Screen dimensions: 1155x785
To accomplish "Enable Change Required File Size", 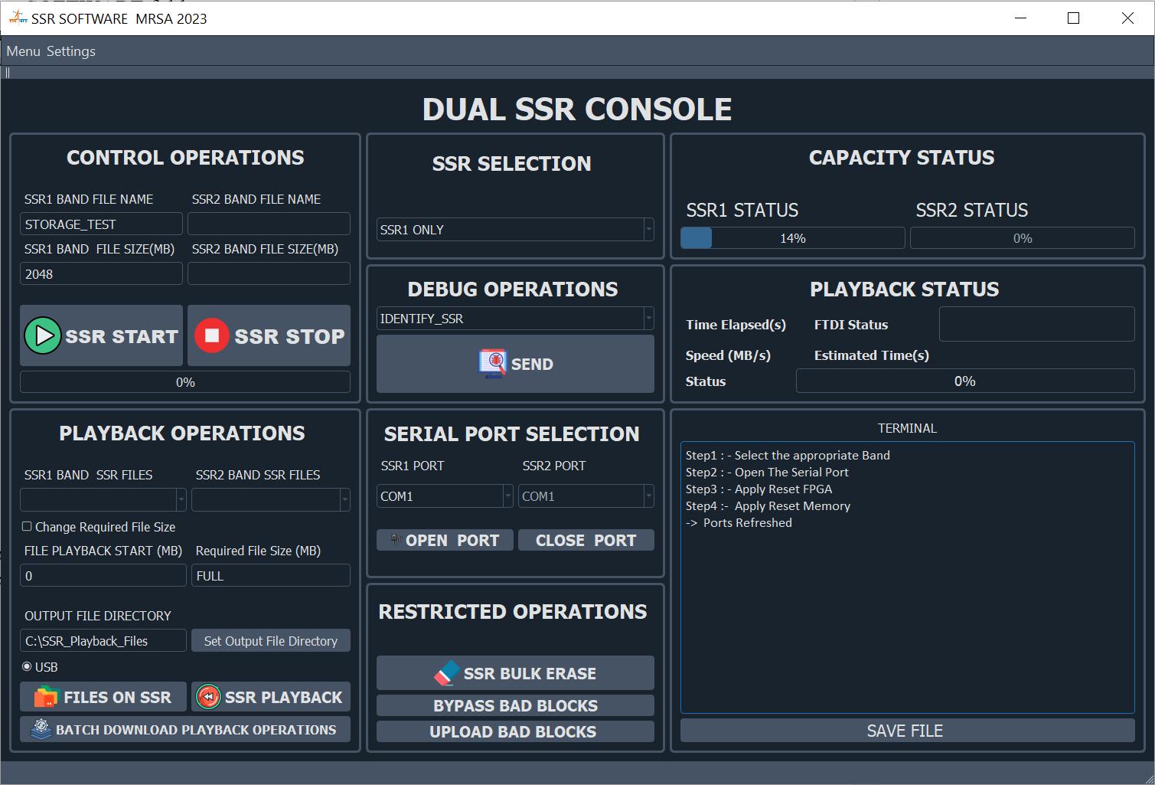I will coord(27,526).
